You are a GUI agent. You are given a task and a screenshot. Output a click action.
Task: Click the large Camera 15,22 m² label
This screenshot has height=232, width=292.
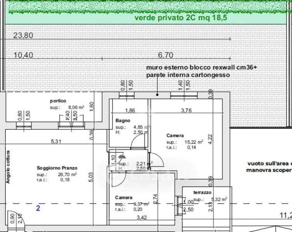click(175, 136)
